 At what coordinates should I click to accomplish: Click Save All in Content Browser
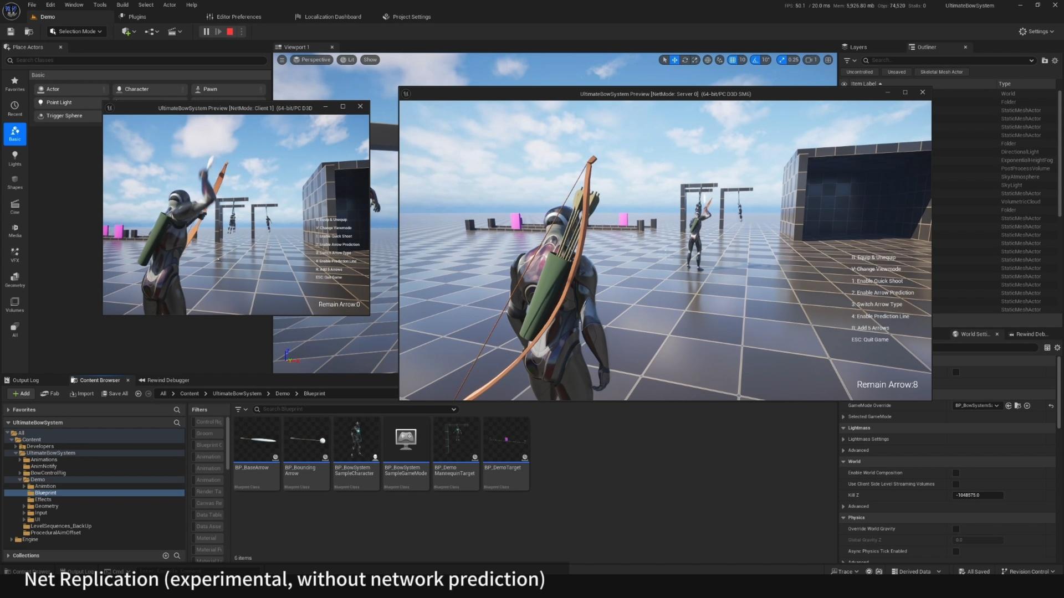[115, 394]
